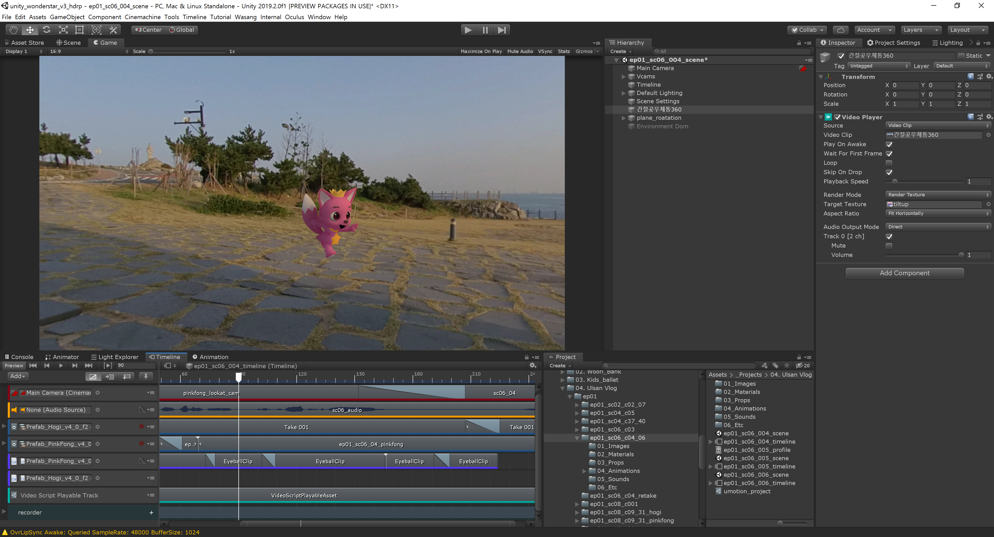Select the combined Transform tool

point(97,30)
